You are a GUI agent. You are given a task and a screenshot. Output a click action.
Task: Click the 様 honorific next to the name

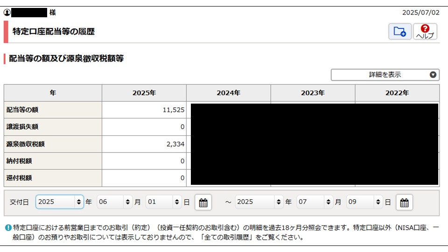pos(52,12)
